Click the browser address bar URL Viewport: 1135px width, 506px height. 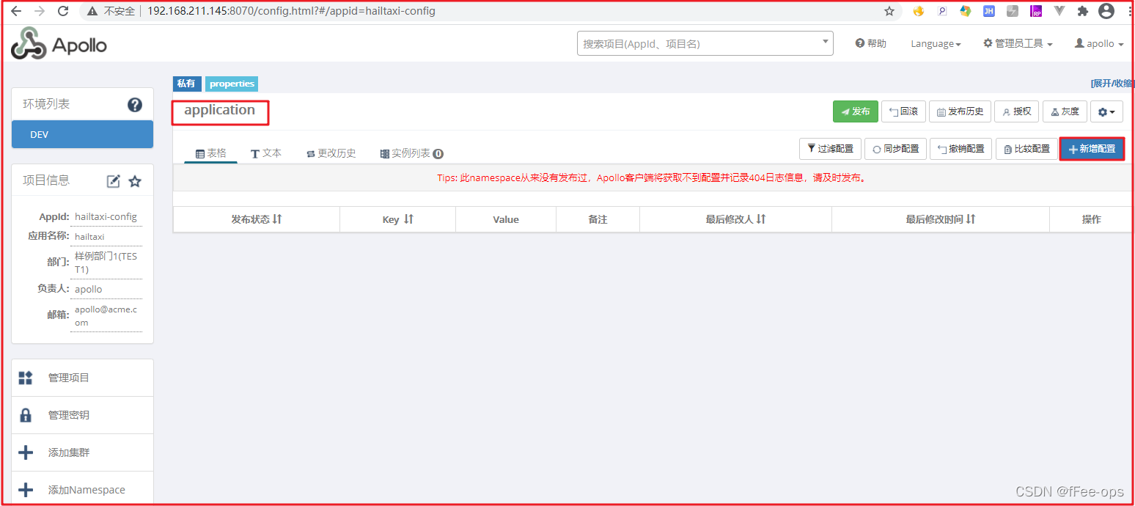291,11
